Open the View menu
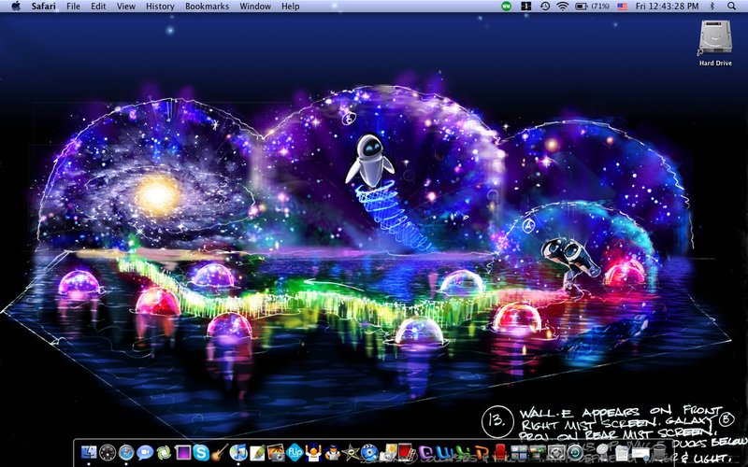 [x=126, y=7]
